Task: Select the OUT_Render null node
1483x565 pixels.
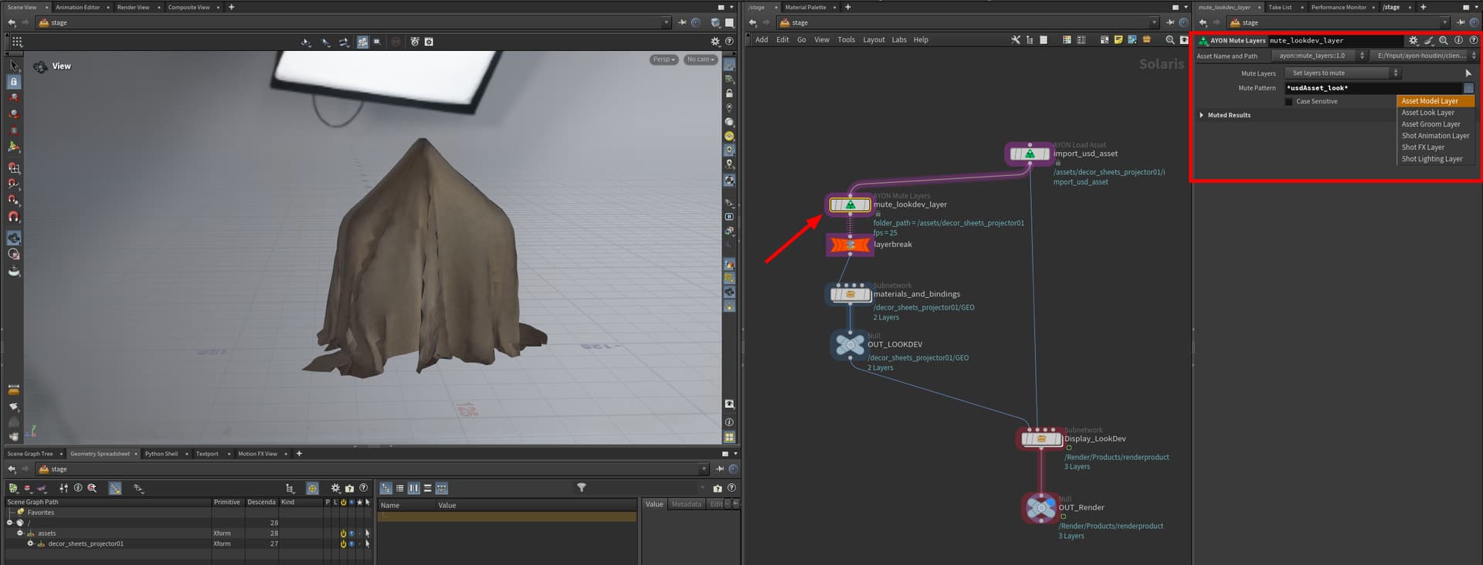Action: (1041, 508)
